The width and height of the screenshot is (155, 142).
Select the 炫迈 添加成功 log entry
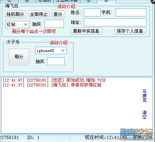click(54, 80)
